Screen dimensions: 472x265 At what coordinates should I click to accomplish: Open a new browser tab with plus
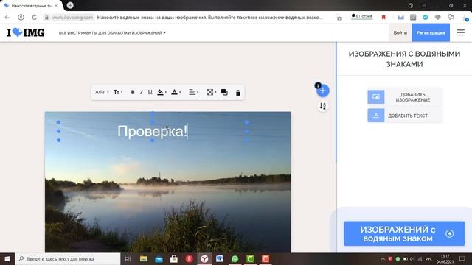point(70,5)
